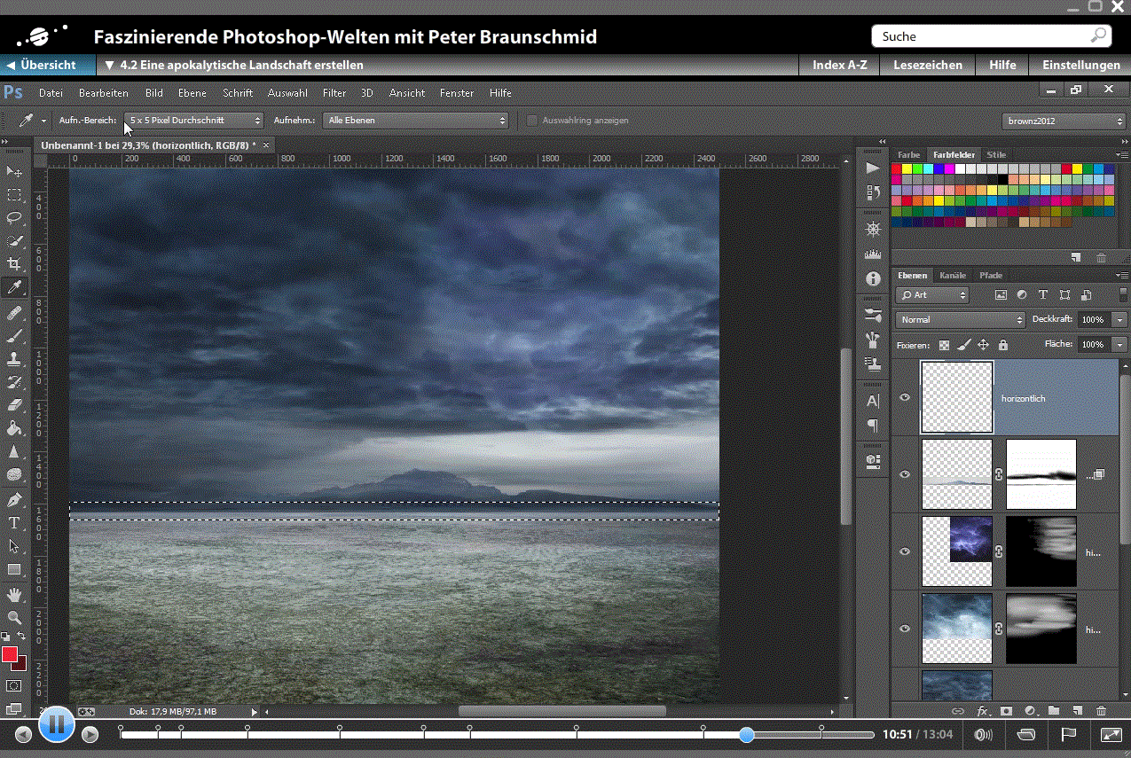The width and height of the screenshot is (1131, 758).
Task: Go back to Übersicht
Action: coord(48,65)
